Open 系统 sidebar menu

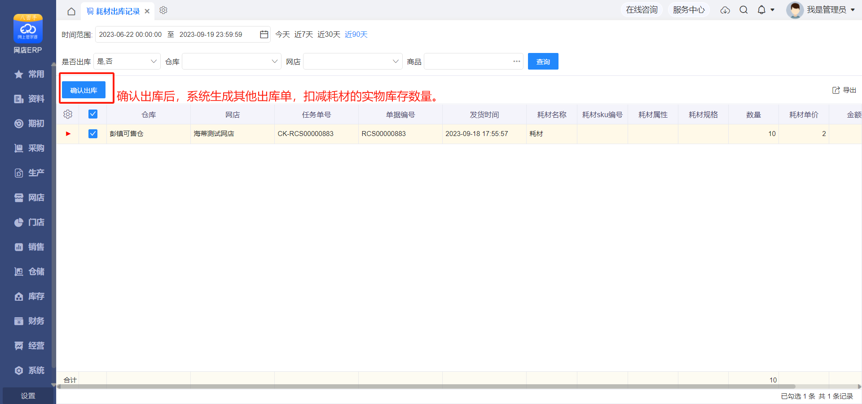point(29,370)
